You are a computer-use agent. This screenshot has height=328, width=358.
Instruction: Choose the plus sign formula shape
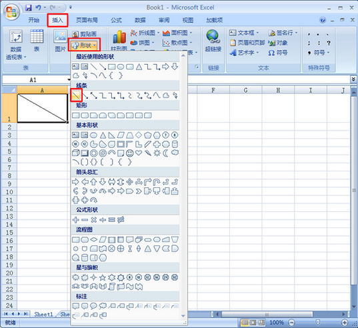tap(75, 219)
